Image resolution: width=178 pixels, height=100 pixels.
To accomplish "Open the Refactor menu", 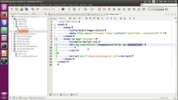I will click(44, 5).
